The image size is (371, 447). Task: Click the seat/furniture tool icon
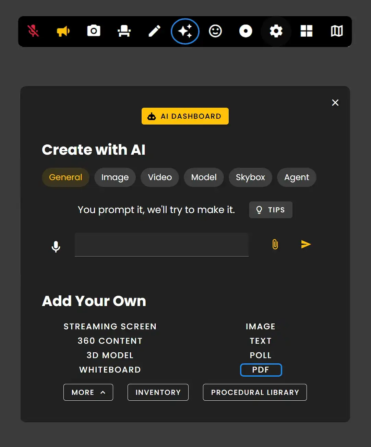[124, 31]
